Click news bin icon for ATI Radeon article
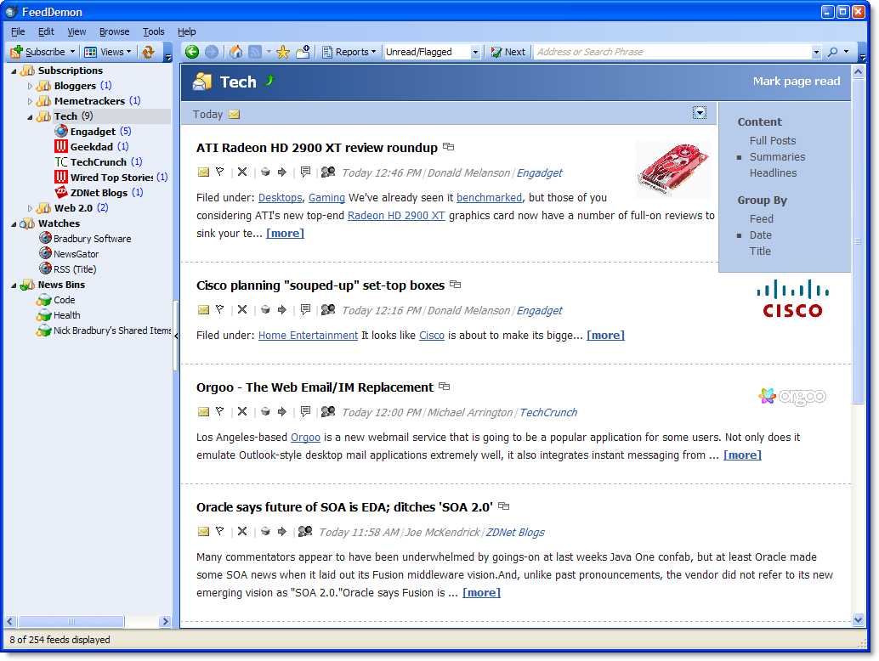Screen dimensions: 879x661 (x=265, y=172)
